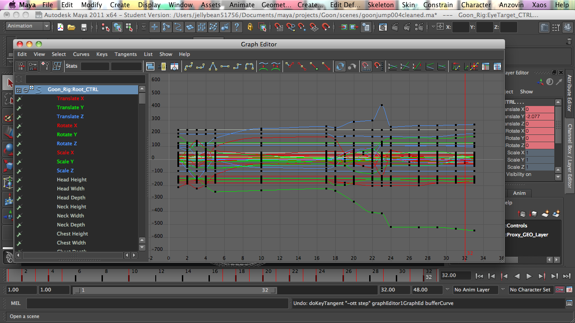Click the spline tangents icon in Graph Editor
Image resolution: width=575 pixels, height=323 pixels.
(x=189, y=66)
